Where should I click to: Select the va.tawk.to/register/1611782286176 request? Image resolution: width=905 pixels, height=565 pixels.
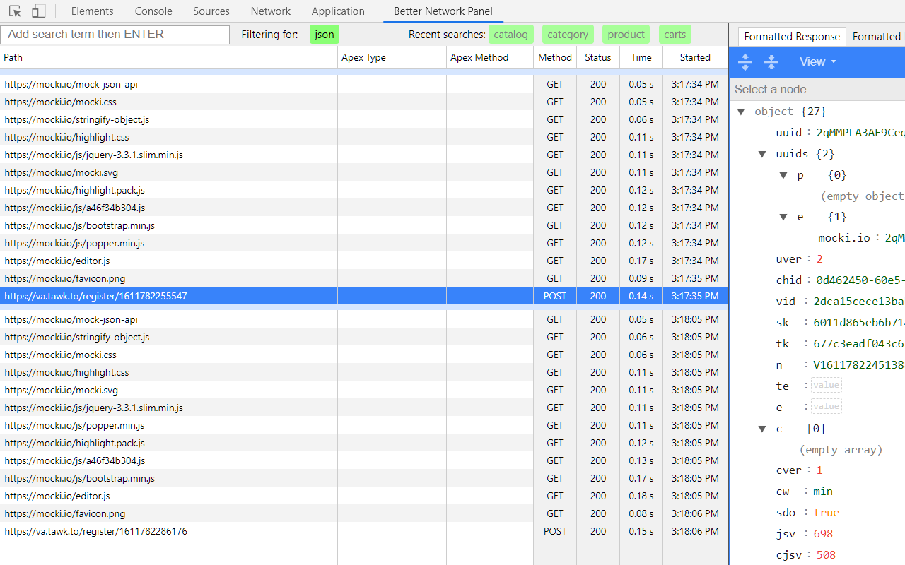pyautogui.click(x=364, y=531)
